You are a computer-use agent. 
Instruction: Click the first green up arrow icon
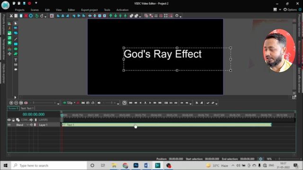pyautogui.click(x=111, y=16)
